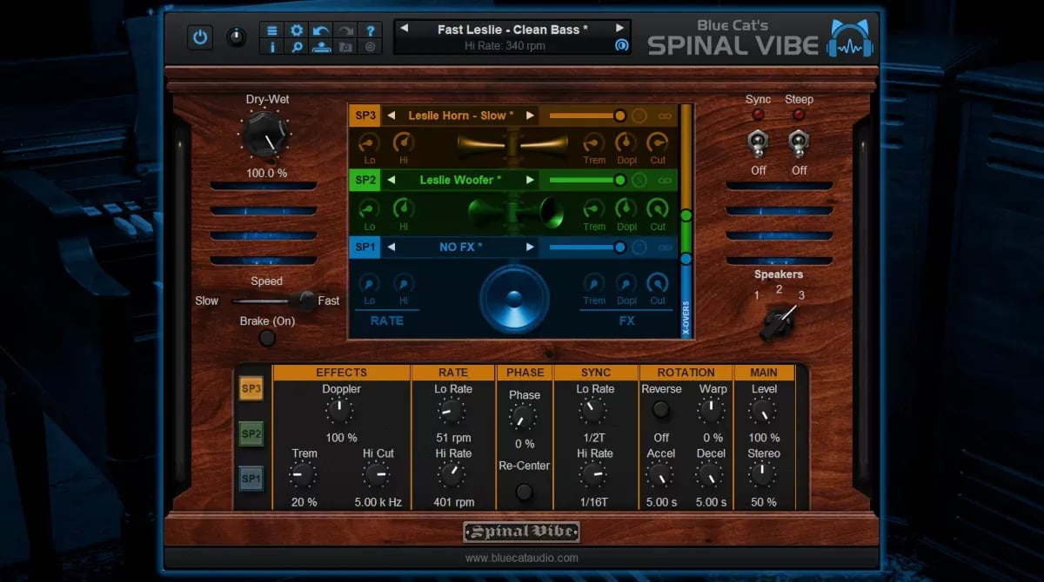Image resolution: width=1044 pixels, height=582 pixels.
Task: Go to next global preset arrow
Action: [620, 28]
